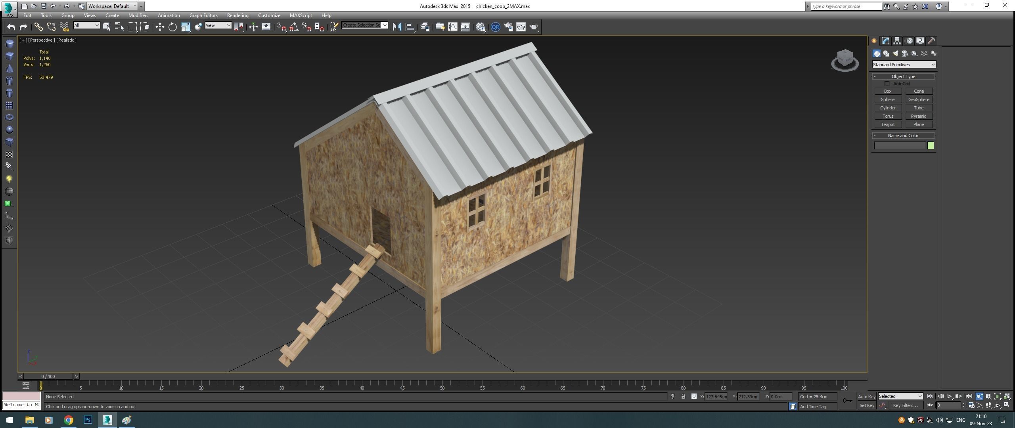Collapse the Name and Color rollout

click(x=903, y=136)
